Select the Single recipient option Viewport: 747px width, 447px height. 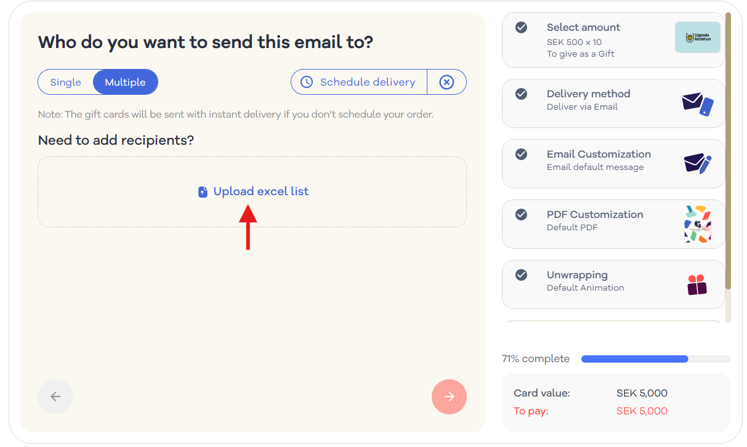(66, 82)
